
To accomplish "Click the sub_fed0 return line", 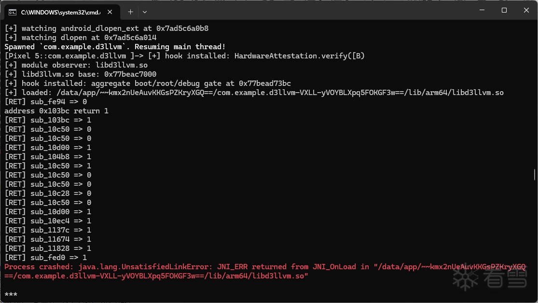I will (x=46, y=258).
